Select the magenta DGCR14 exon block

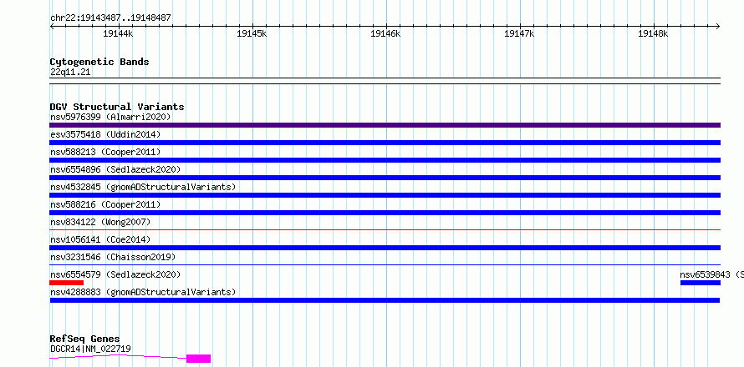coord(198,359)
